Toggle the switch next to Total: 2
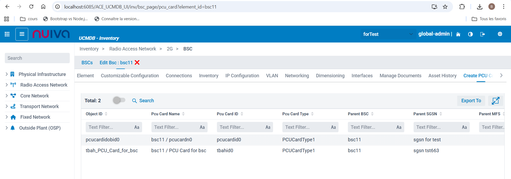511x179 pixels. (x=119, y=100)
